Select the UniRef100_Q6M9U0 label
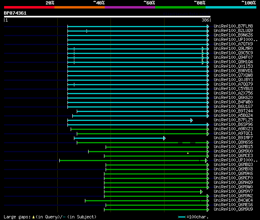260x220 pixels. coord(233,151)
